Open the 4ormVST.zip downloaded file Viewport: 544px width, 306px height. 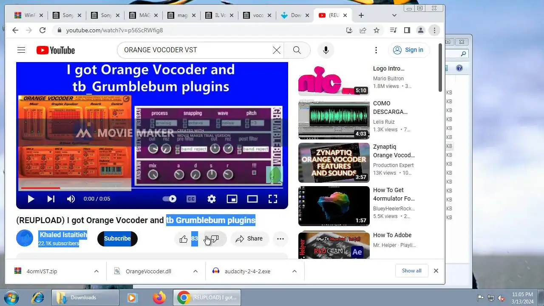pyautogui.click(x=42, y=271)
